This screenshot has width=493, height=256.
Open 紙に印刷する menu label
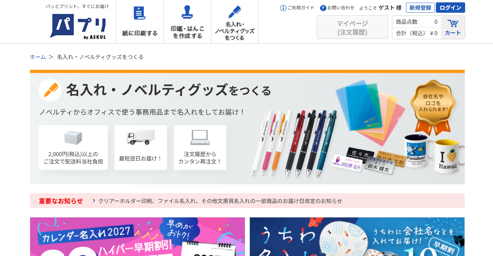[x=140, y=33]
